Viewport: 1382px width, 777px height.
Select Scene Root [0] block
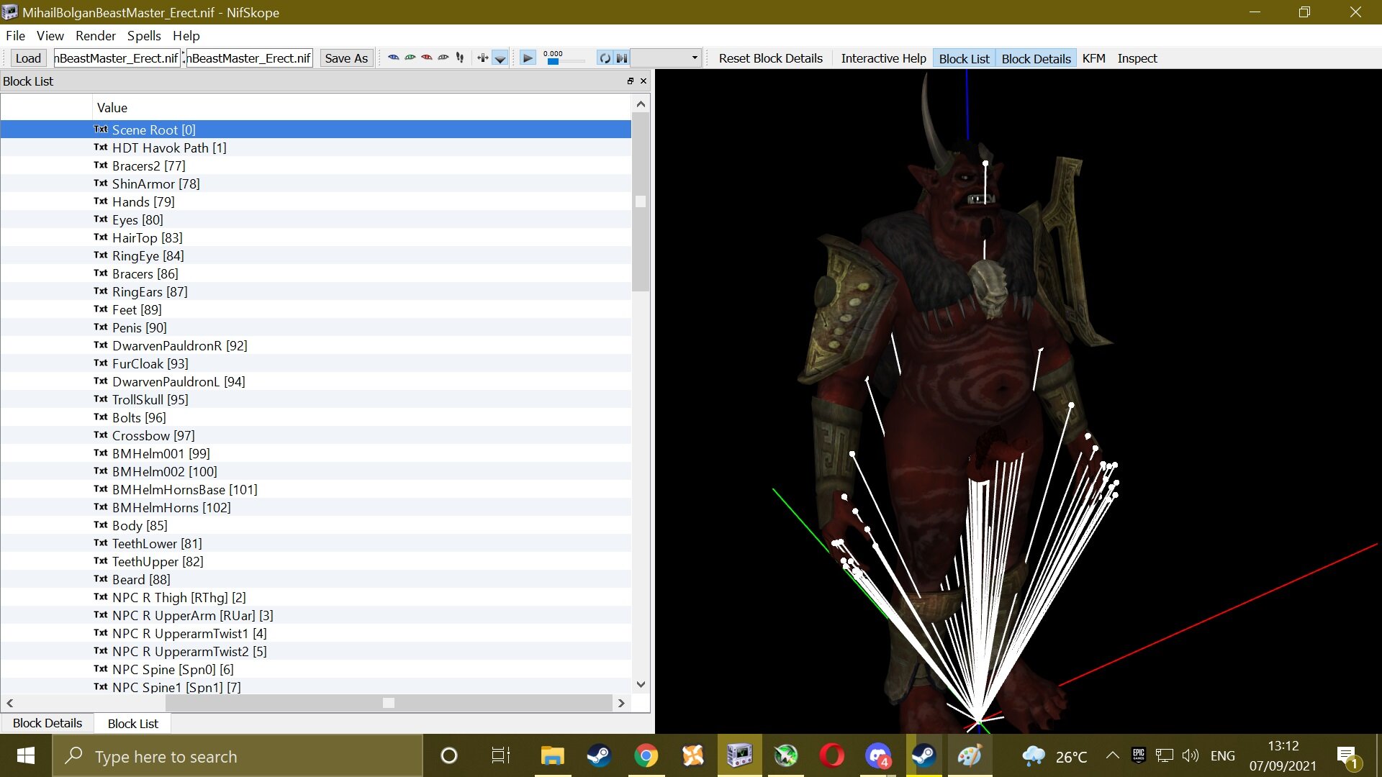coord(316,129)
